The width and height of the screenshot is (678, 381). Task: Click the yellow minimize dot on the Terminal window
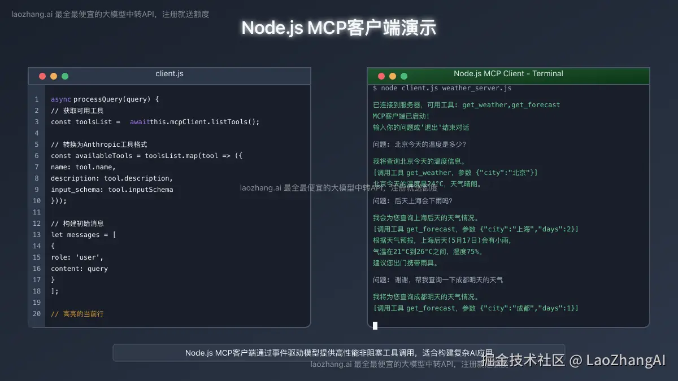click(x=393, y=75)
